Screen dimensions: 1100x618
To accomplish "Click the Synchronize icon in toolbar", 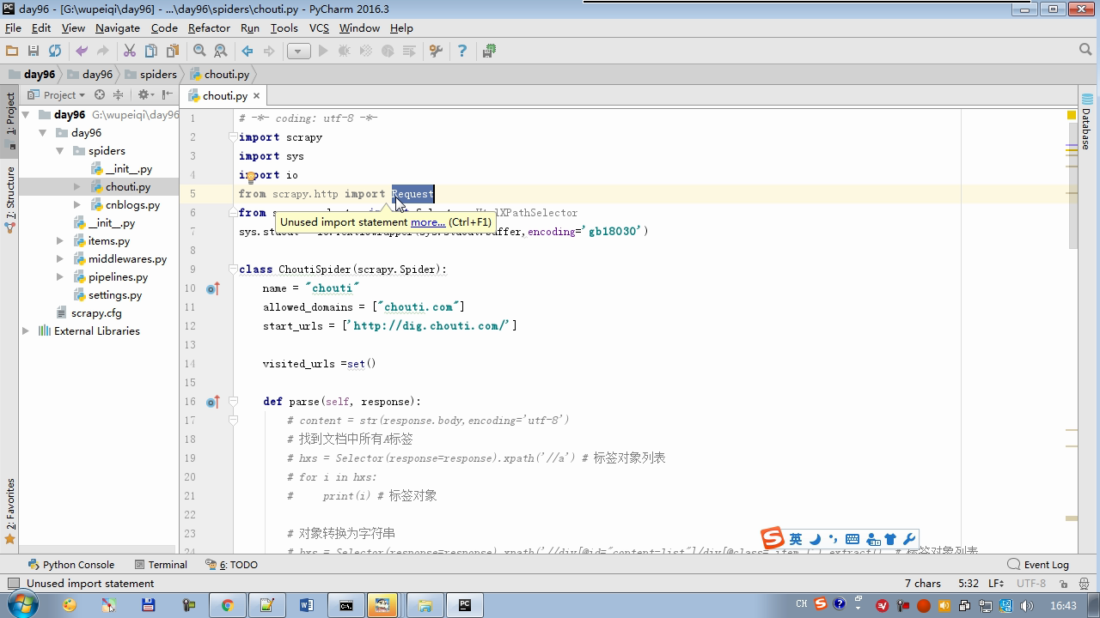I will [55, 51].
